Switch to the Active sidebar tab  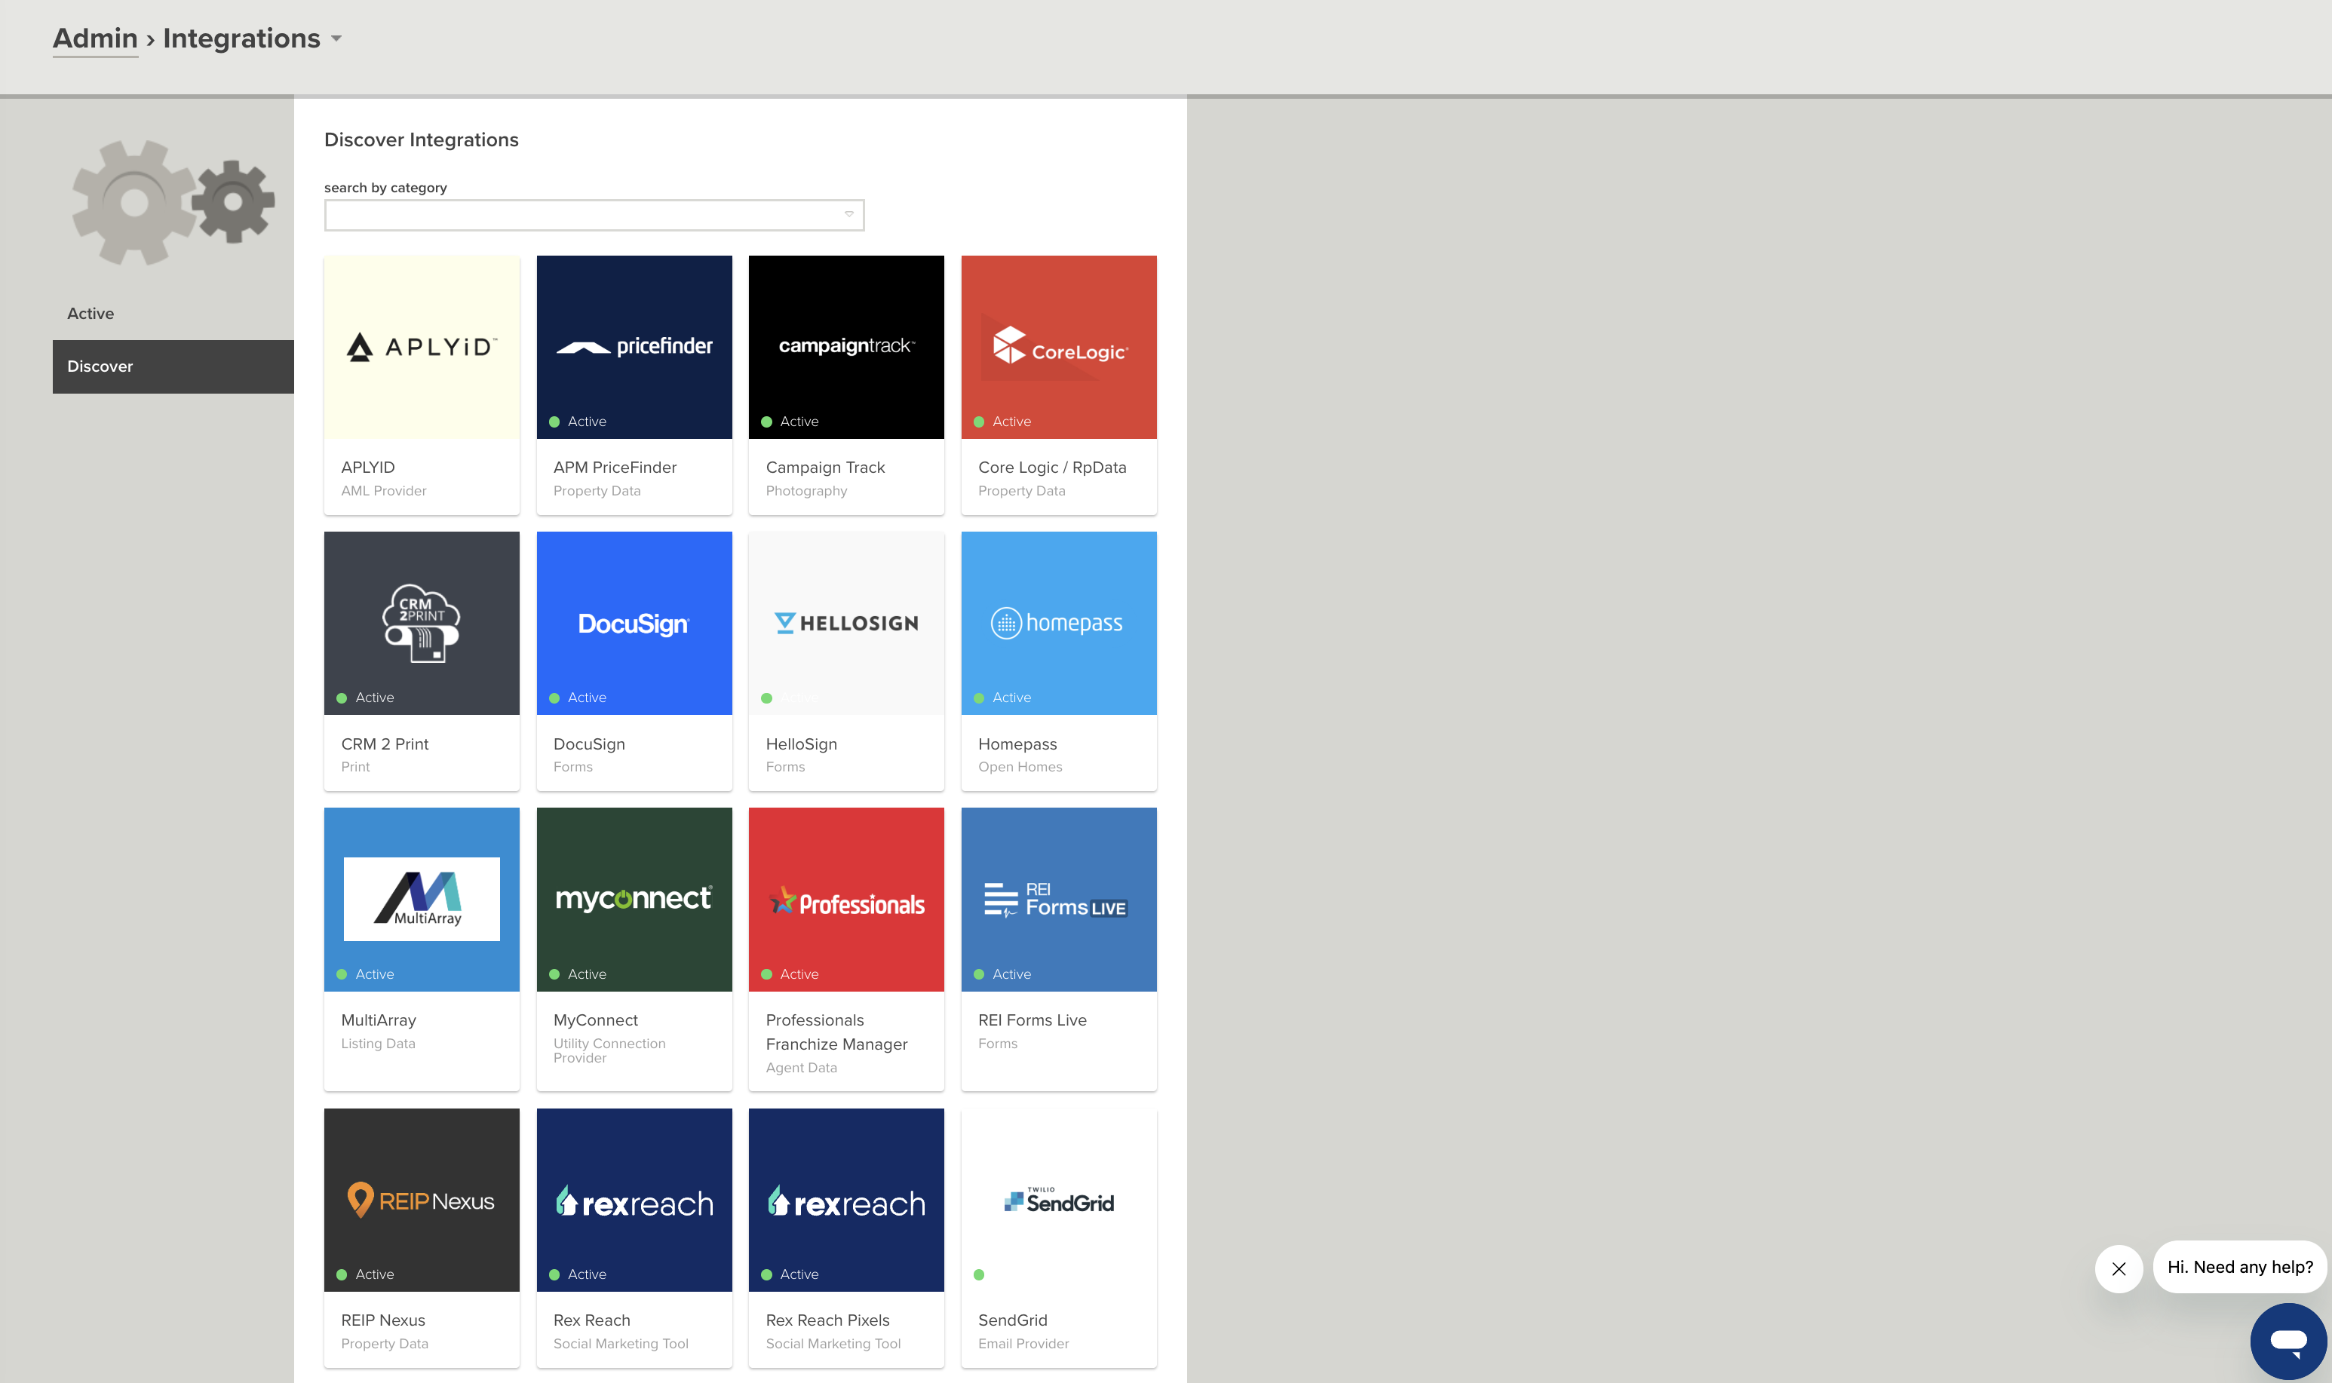(x=173, y=313)
